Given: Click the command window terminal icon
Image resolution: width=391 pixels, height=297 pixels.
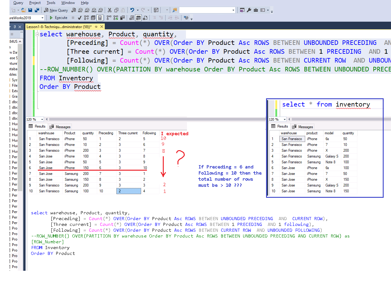Looking at the screenshot, I should tap(263, 10).
